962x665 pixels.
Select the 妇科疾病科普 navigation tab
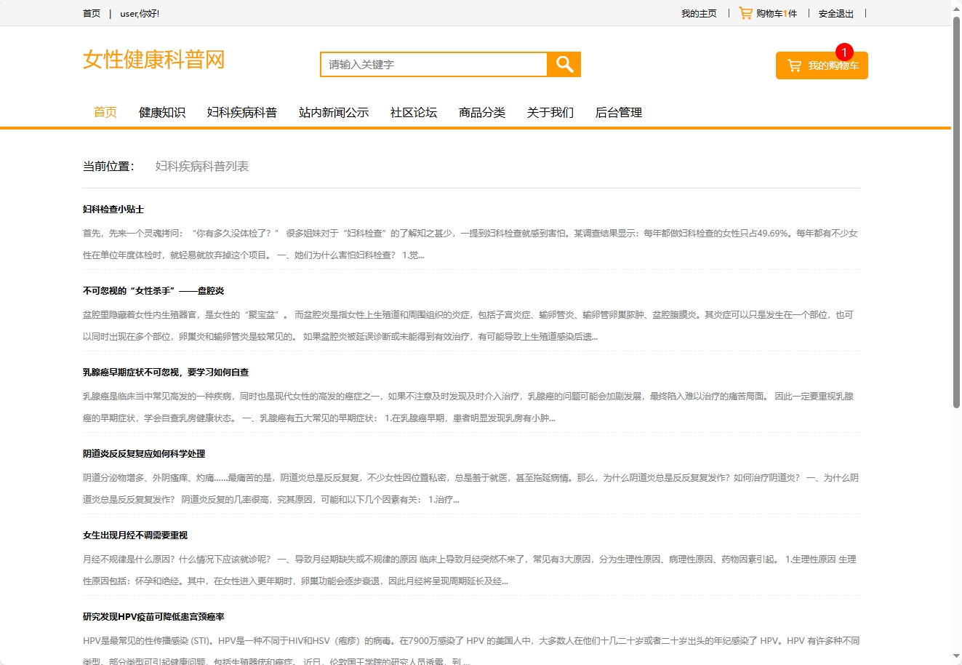(242, 112)
